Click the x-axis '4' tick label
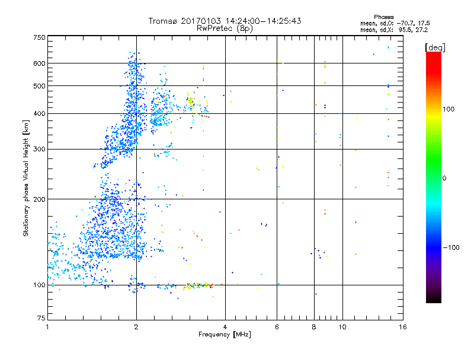The image size is (474, 356). pyautogui.click(x=225, y=327)
